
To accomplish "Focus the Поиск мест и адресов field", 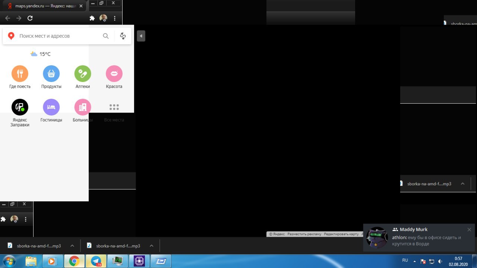I will click(60, 36).
